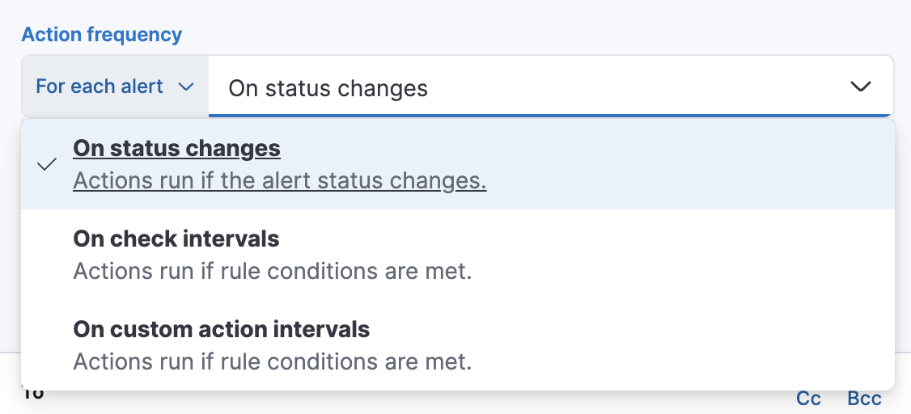The height and width of the screenshot is (414, 911).
Task: Click description text under On check intervals
Action: coord(272,271)
